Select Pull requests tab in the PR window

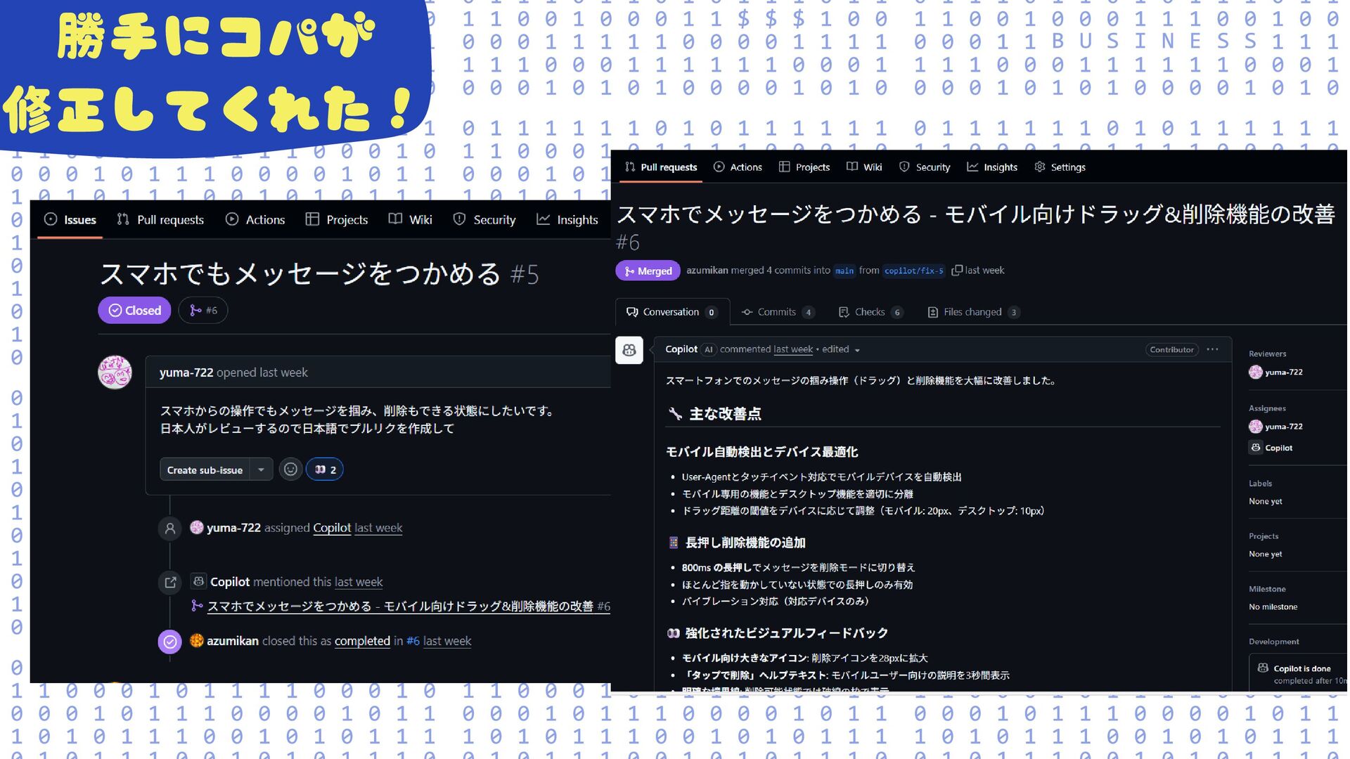pyautogui.click(x=661, y=167)
